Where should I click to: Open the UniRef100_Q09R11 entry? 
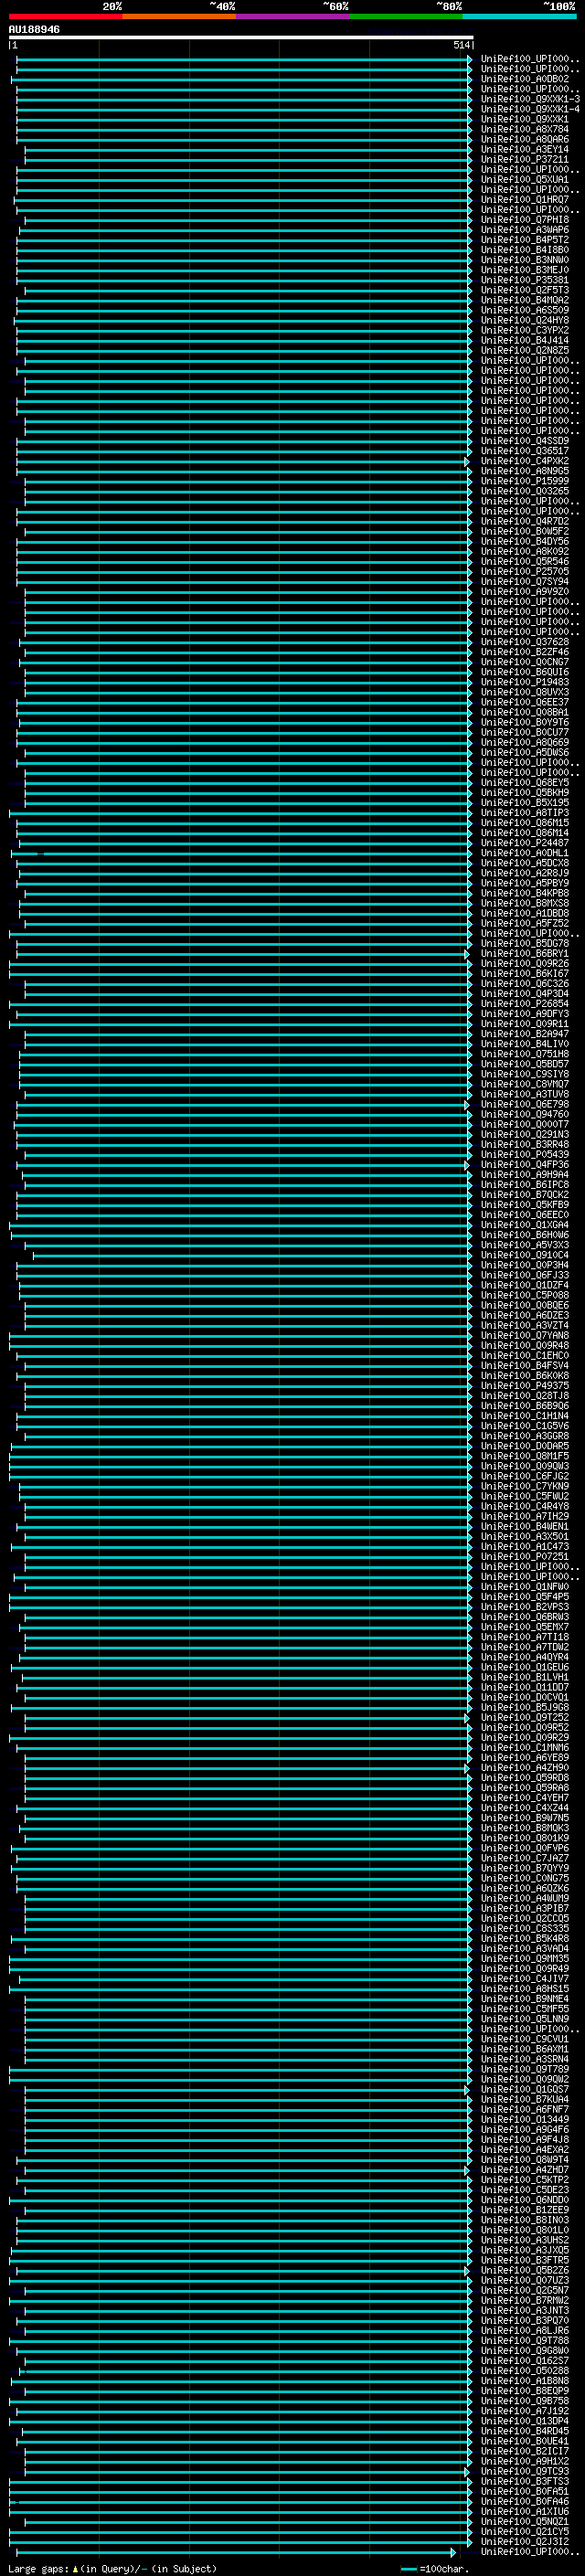pyautogui.click(x=524, y=1024)
